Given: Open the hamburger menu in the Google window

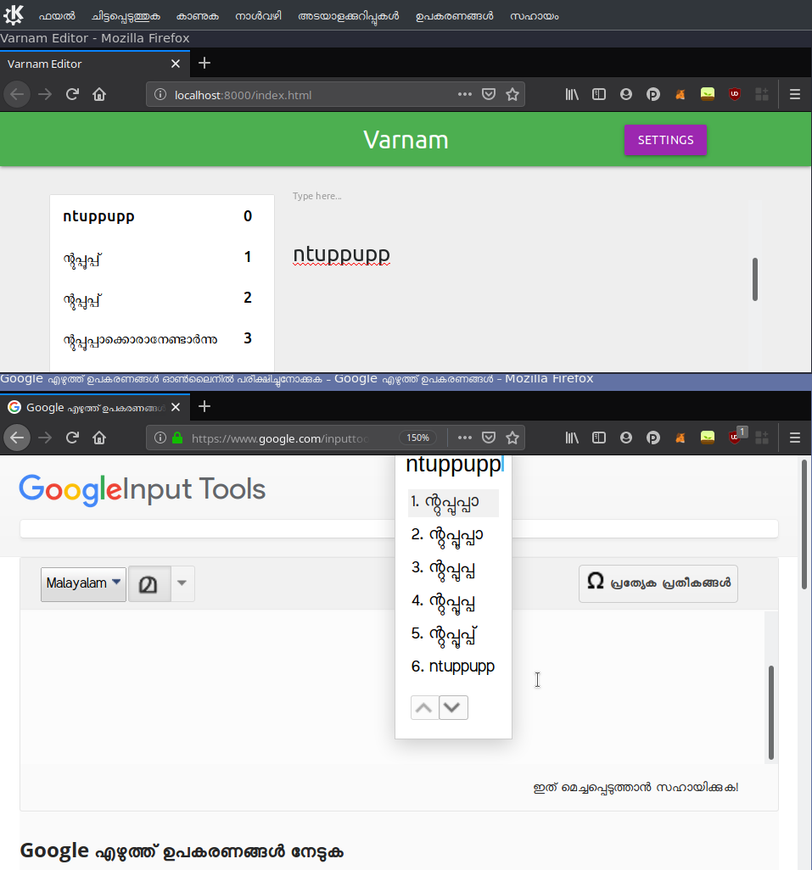Looking at the screenshot, I should pyautogui.click(x=795, y=438).
